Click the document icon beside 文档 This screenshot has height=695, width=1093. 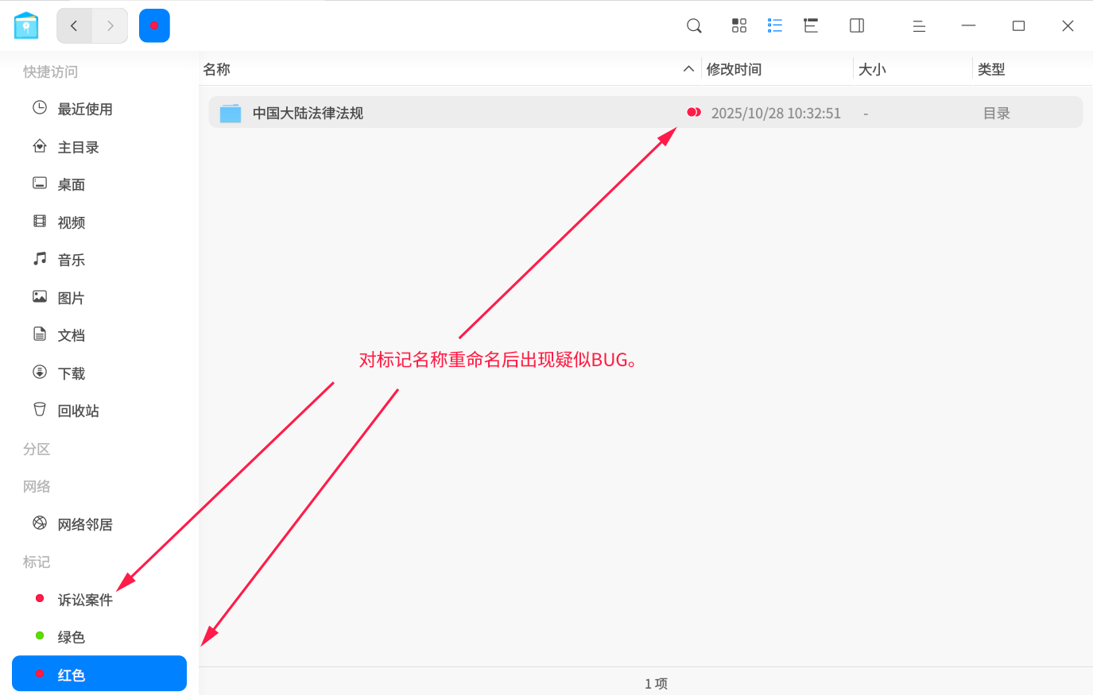tap(40, 334)
